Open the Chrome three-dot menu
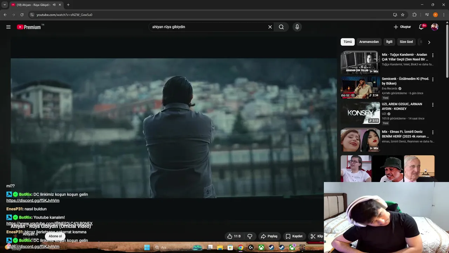 tap(444, 15)
